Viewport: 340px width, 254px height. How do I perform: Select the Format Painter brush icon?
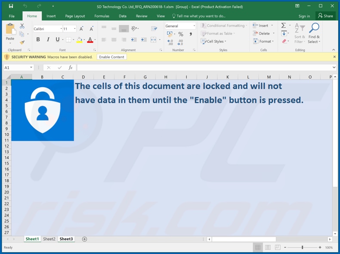[x=22, y=42]
